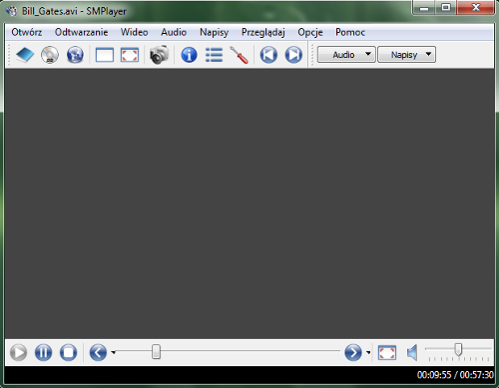The image size is (499, 388).
Task: Toggle fullscreen from the bottom control bar
Action: (x=387, y=353)
